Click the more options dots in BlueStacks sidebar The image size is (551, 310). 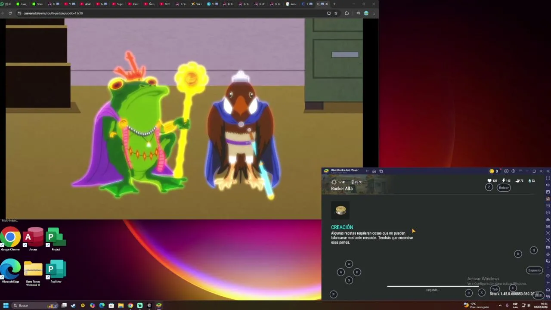tap(548, 268)
